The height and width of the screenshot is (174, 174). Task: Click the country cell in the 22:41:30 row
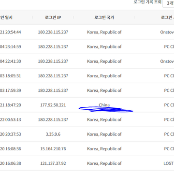pos(104,61)
